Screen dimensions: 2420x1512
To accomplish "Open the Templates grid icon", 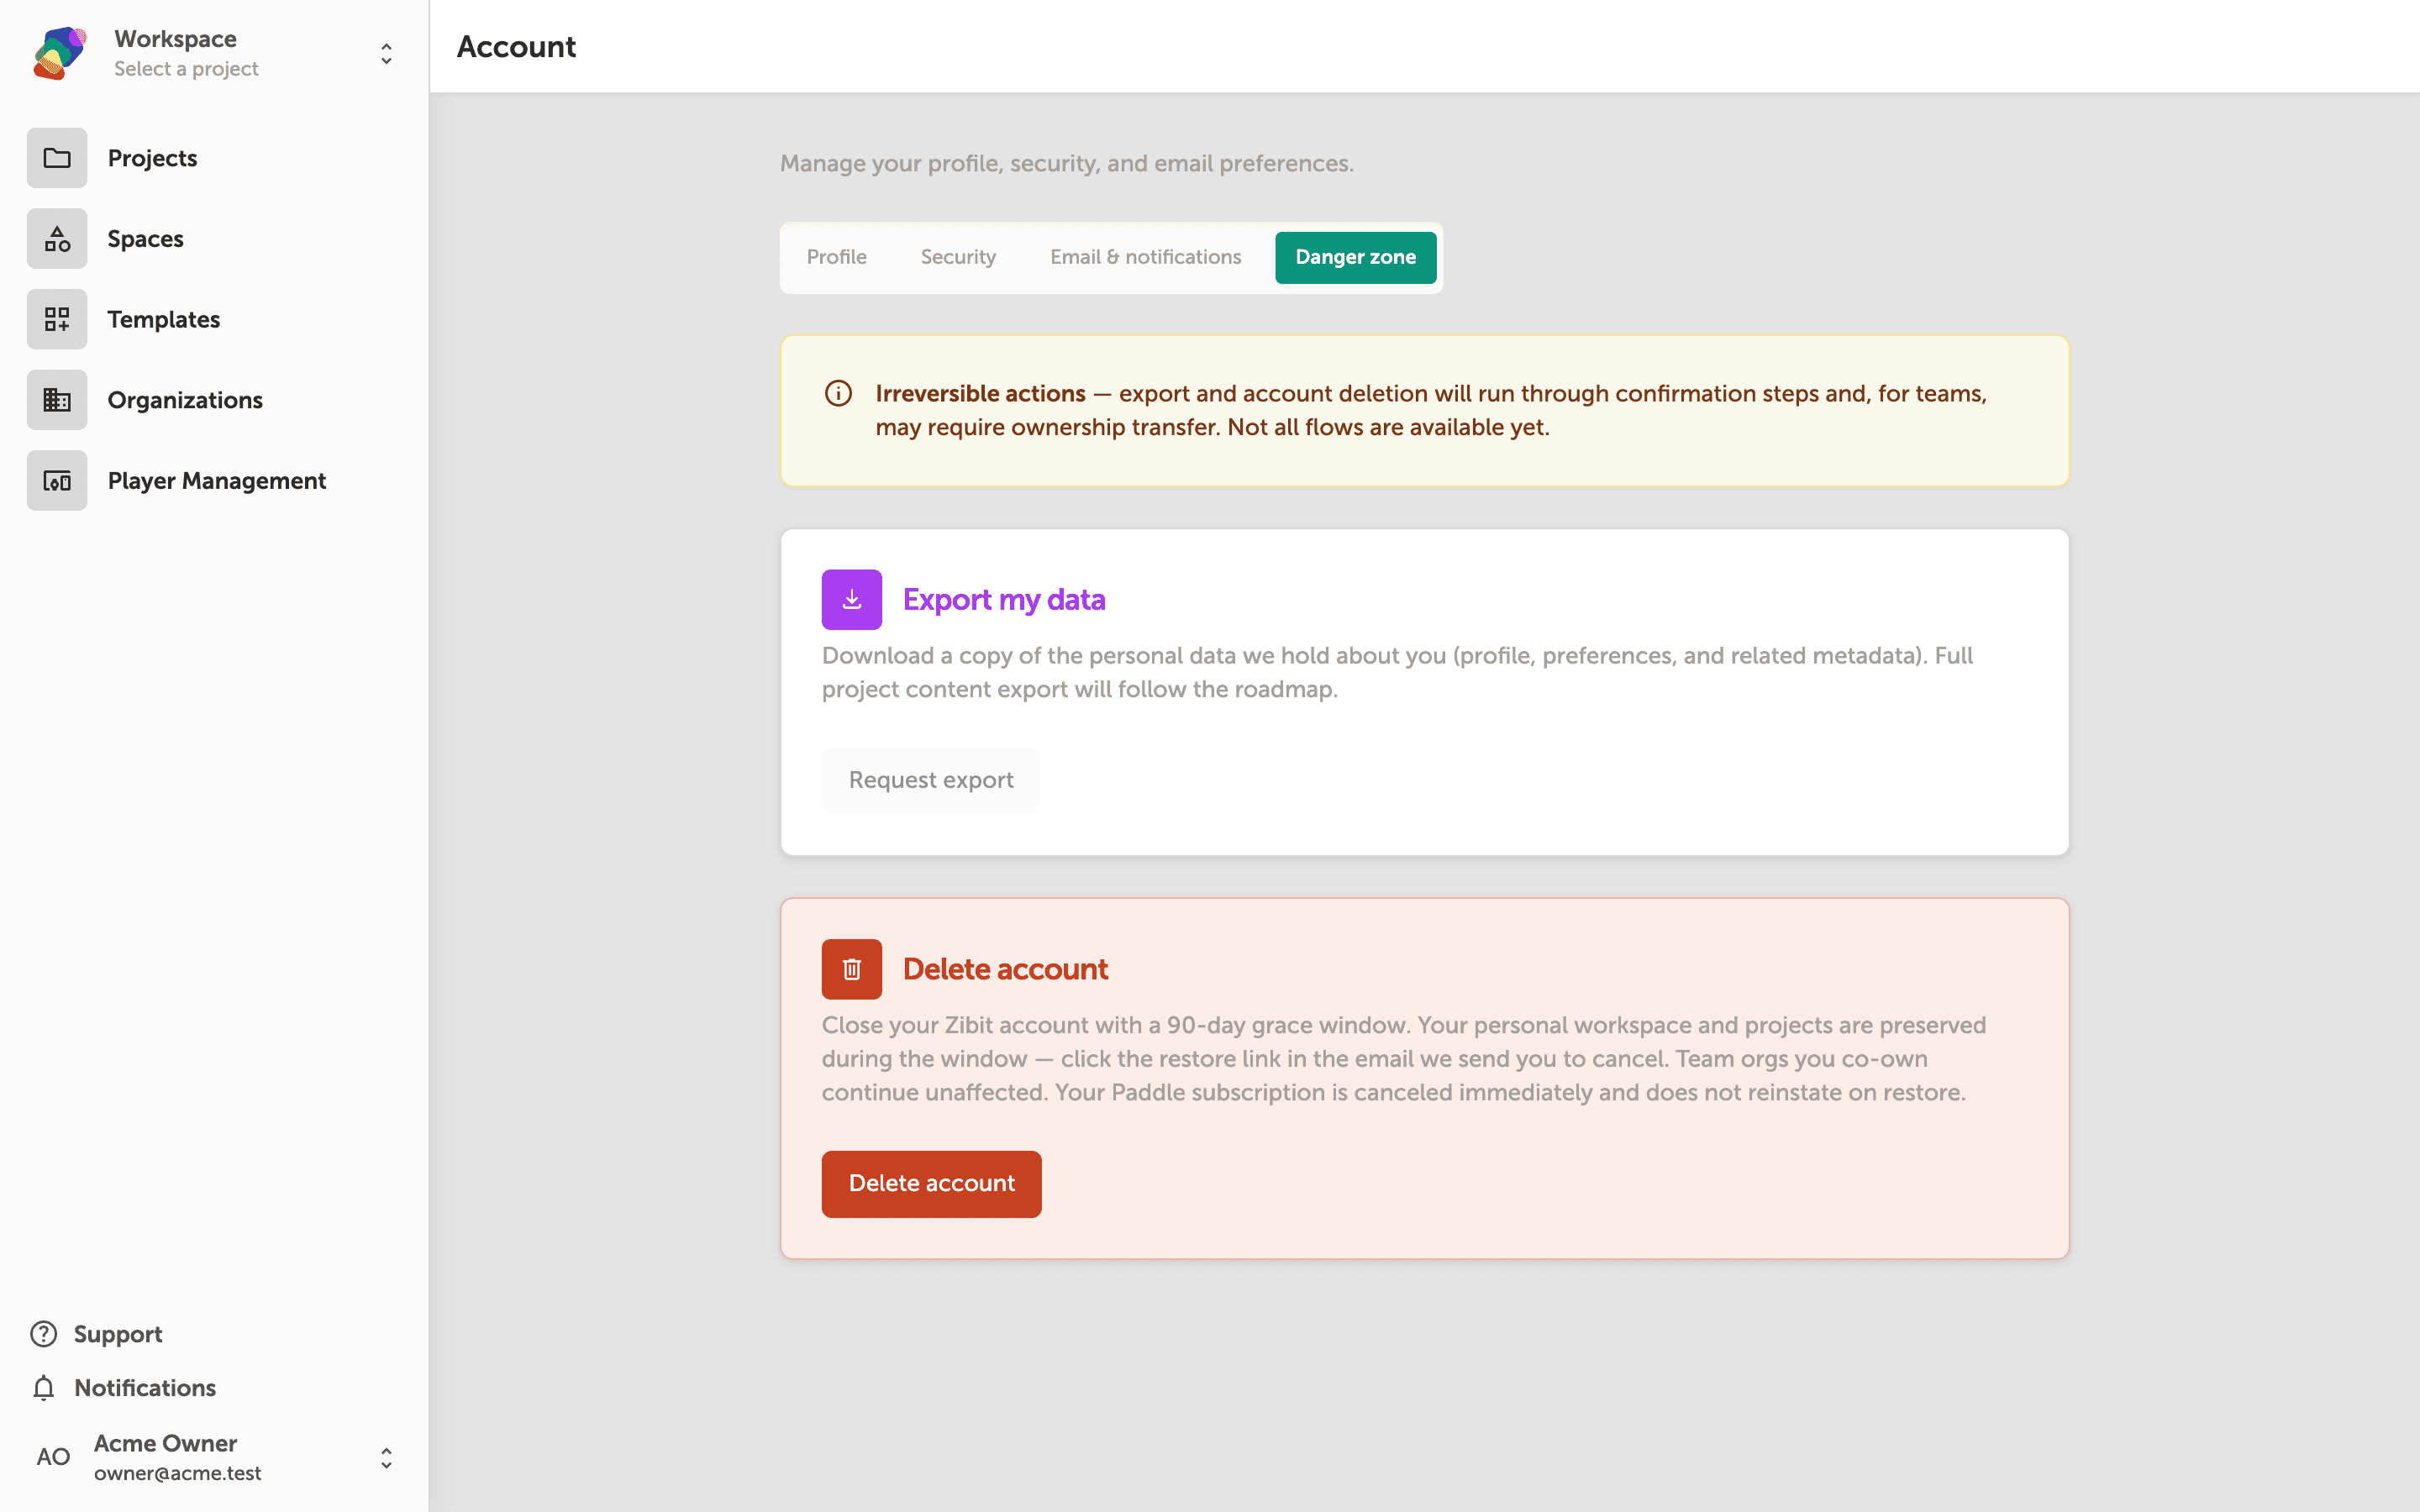I will tap(57, 319).
